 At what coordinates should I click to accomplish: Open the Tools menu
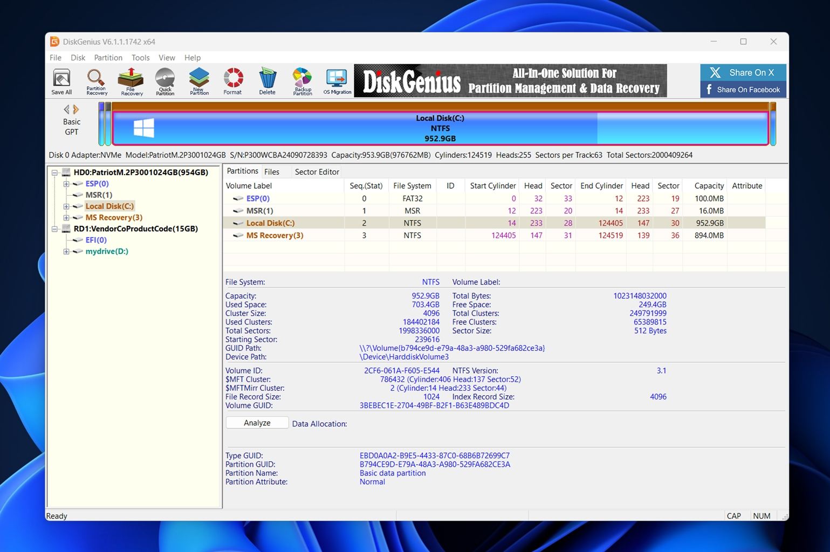point(140,58)
